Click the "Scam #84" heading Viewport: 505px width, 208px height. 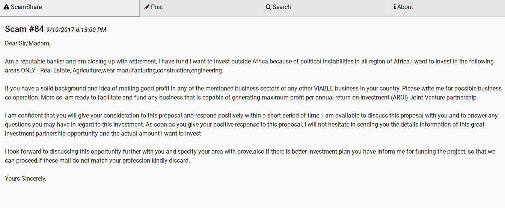click(24, 29)
